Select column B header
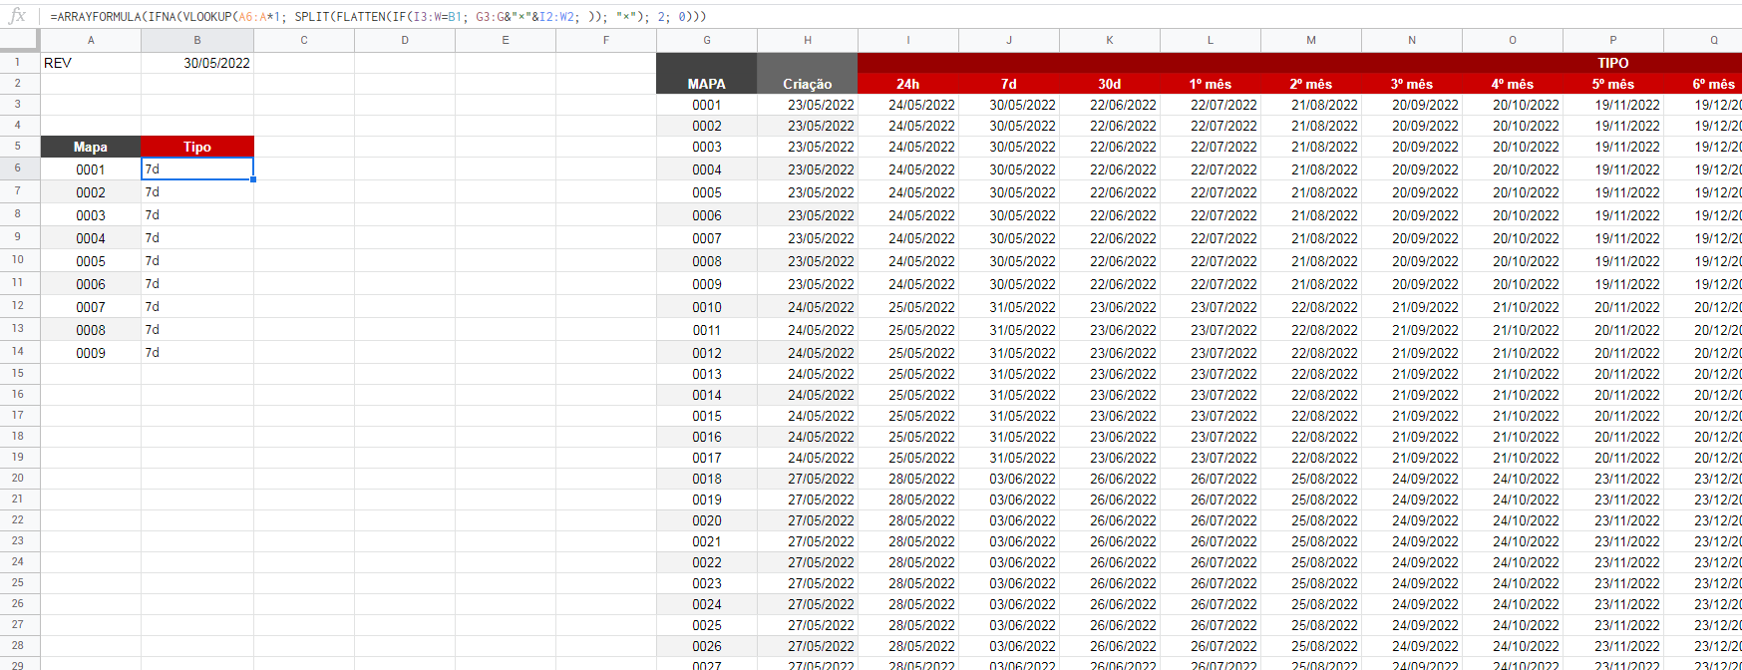The width and height of the screenshot is (1742, 670). click(197, 40)
